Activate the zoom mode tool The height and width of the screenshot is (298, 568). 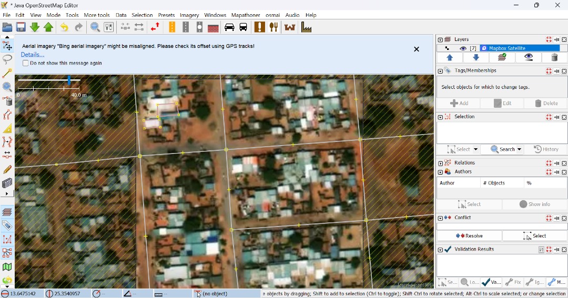point(7,87)
